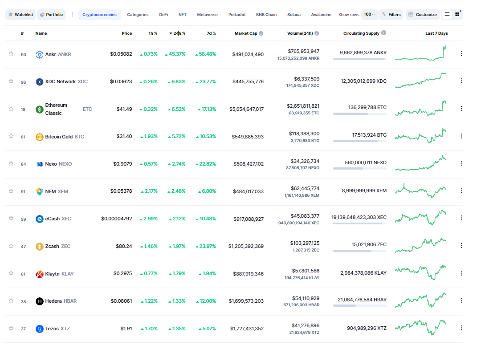Star XDC Network for the watchlist
477x345 pixels.
[x=11, y=81]
